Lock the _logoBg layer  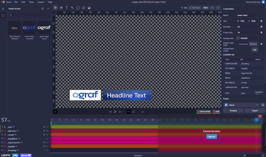pyautogui.click(x=47, y=146)
